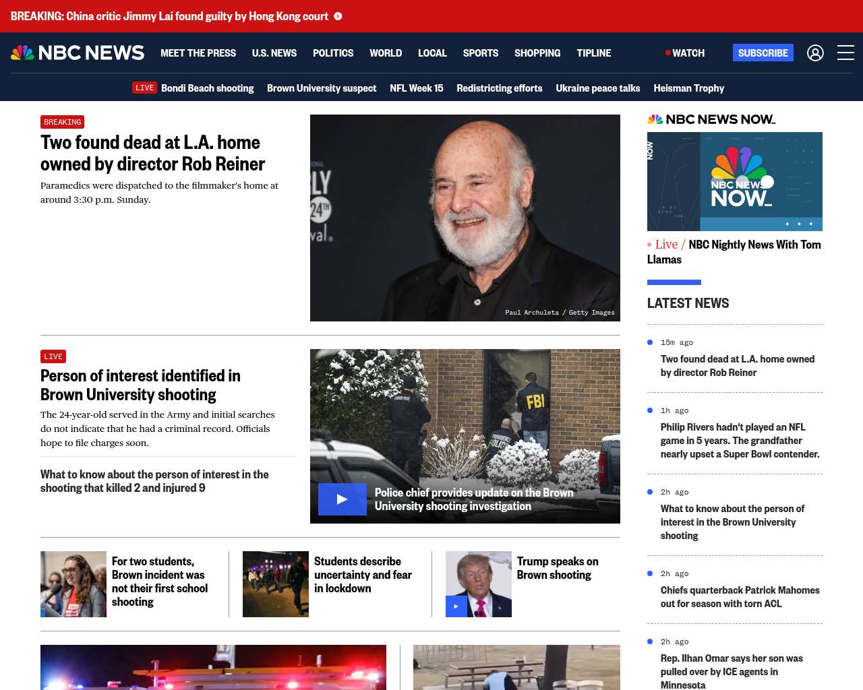Viewport: 863px width, 690px height.
Task: Open Live NBC Nightly News With Tom Llamas
Action: [x=734, y=252]
